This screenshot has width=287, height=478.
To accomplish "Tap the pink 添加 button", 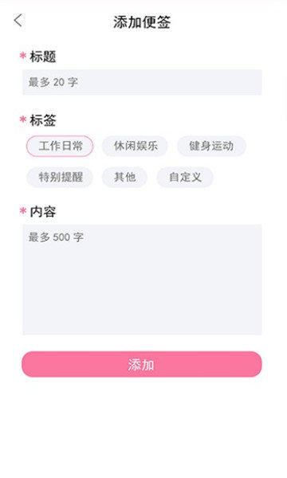I will tap(142, 364).
